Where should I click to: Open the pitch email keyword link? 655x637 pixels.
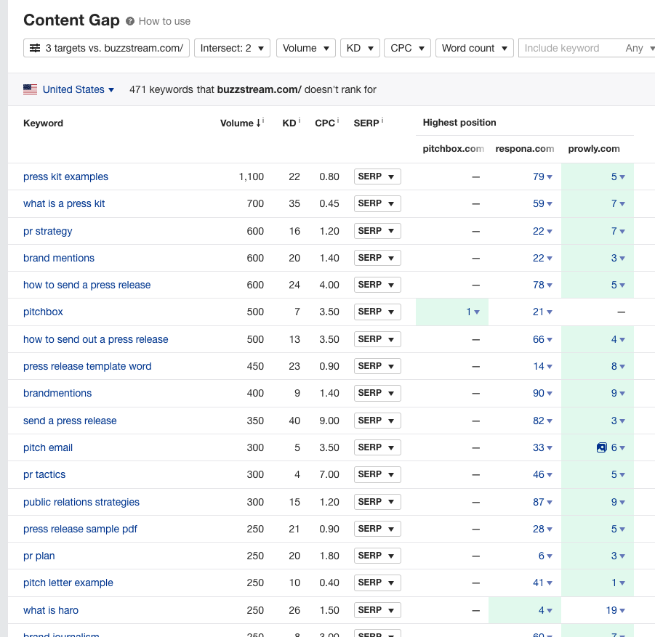(x=48, y=447)
